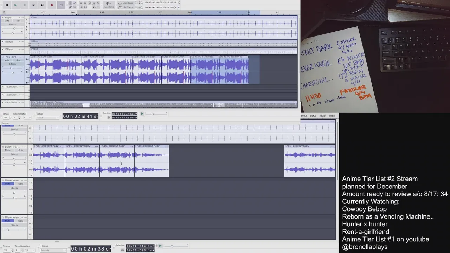This screenshot has width=450, height=253.
Task: Click the Zoom In magnifier icon
Action: (x=81, y=3)
